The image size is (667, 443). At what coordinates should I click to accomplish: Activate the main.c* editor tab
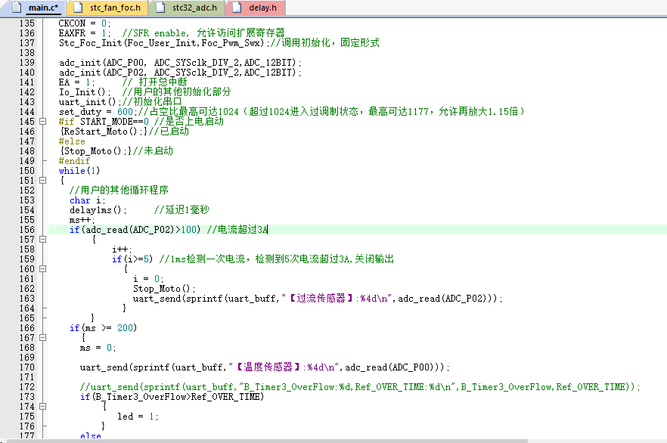42,8
